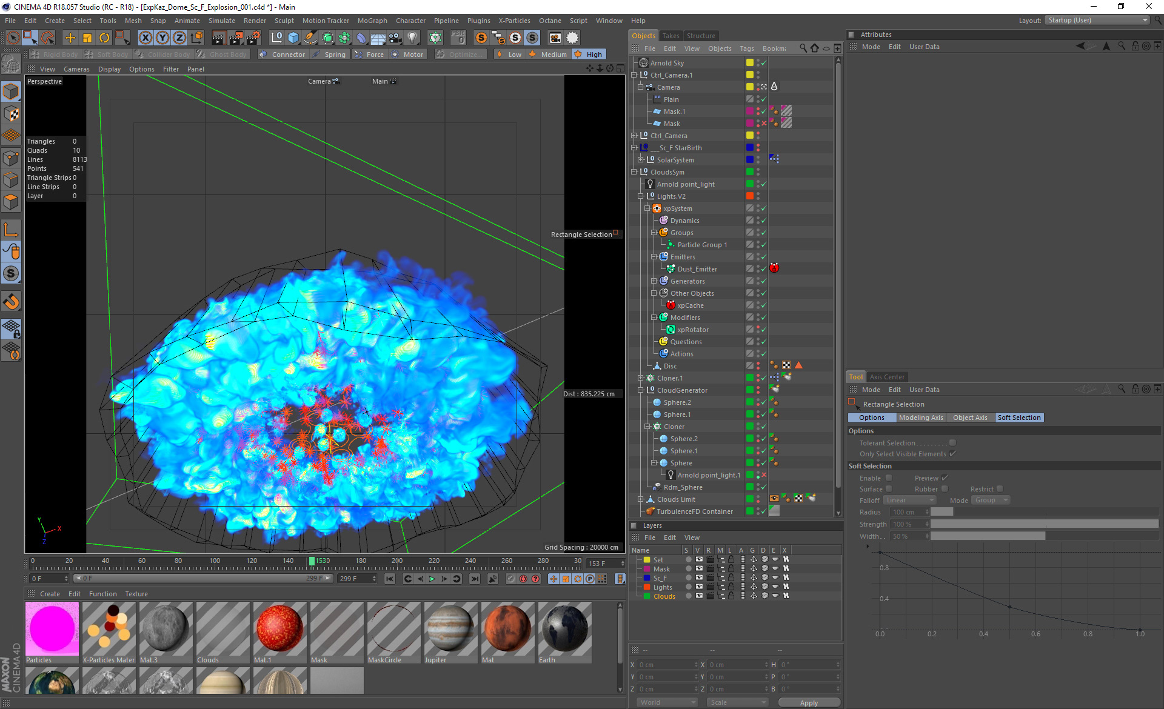Switch to the Structure tab

(x=701, y=36)
